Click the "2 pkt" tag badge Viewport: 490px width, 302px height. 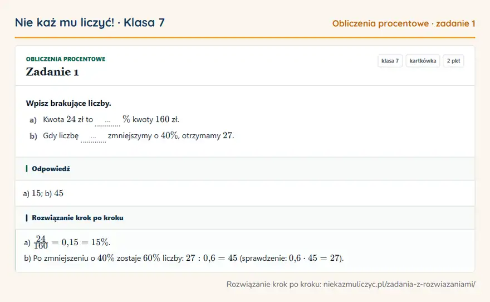tap(453, 61)
